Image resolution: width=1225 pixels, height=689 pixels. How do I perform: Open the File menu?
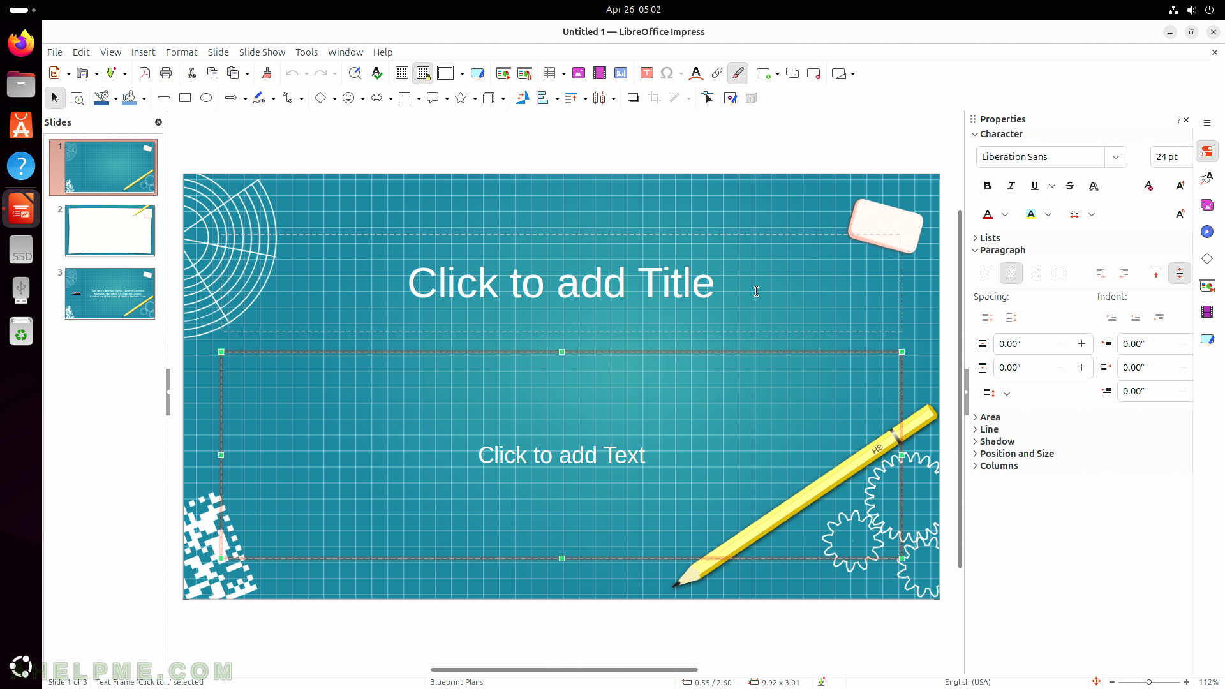pos(55,52)
